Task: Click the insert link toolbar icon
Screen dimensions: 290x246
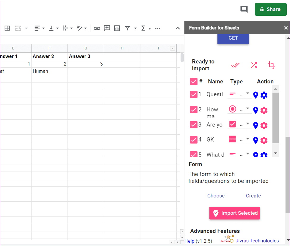Action: (97, 28)
